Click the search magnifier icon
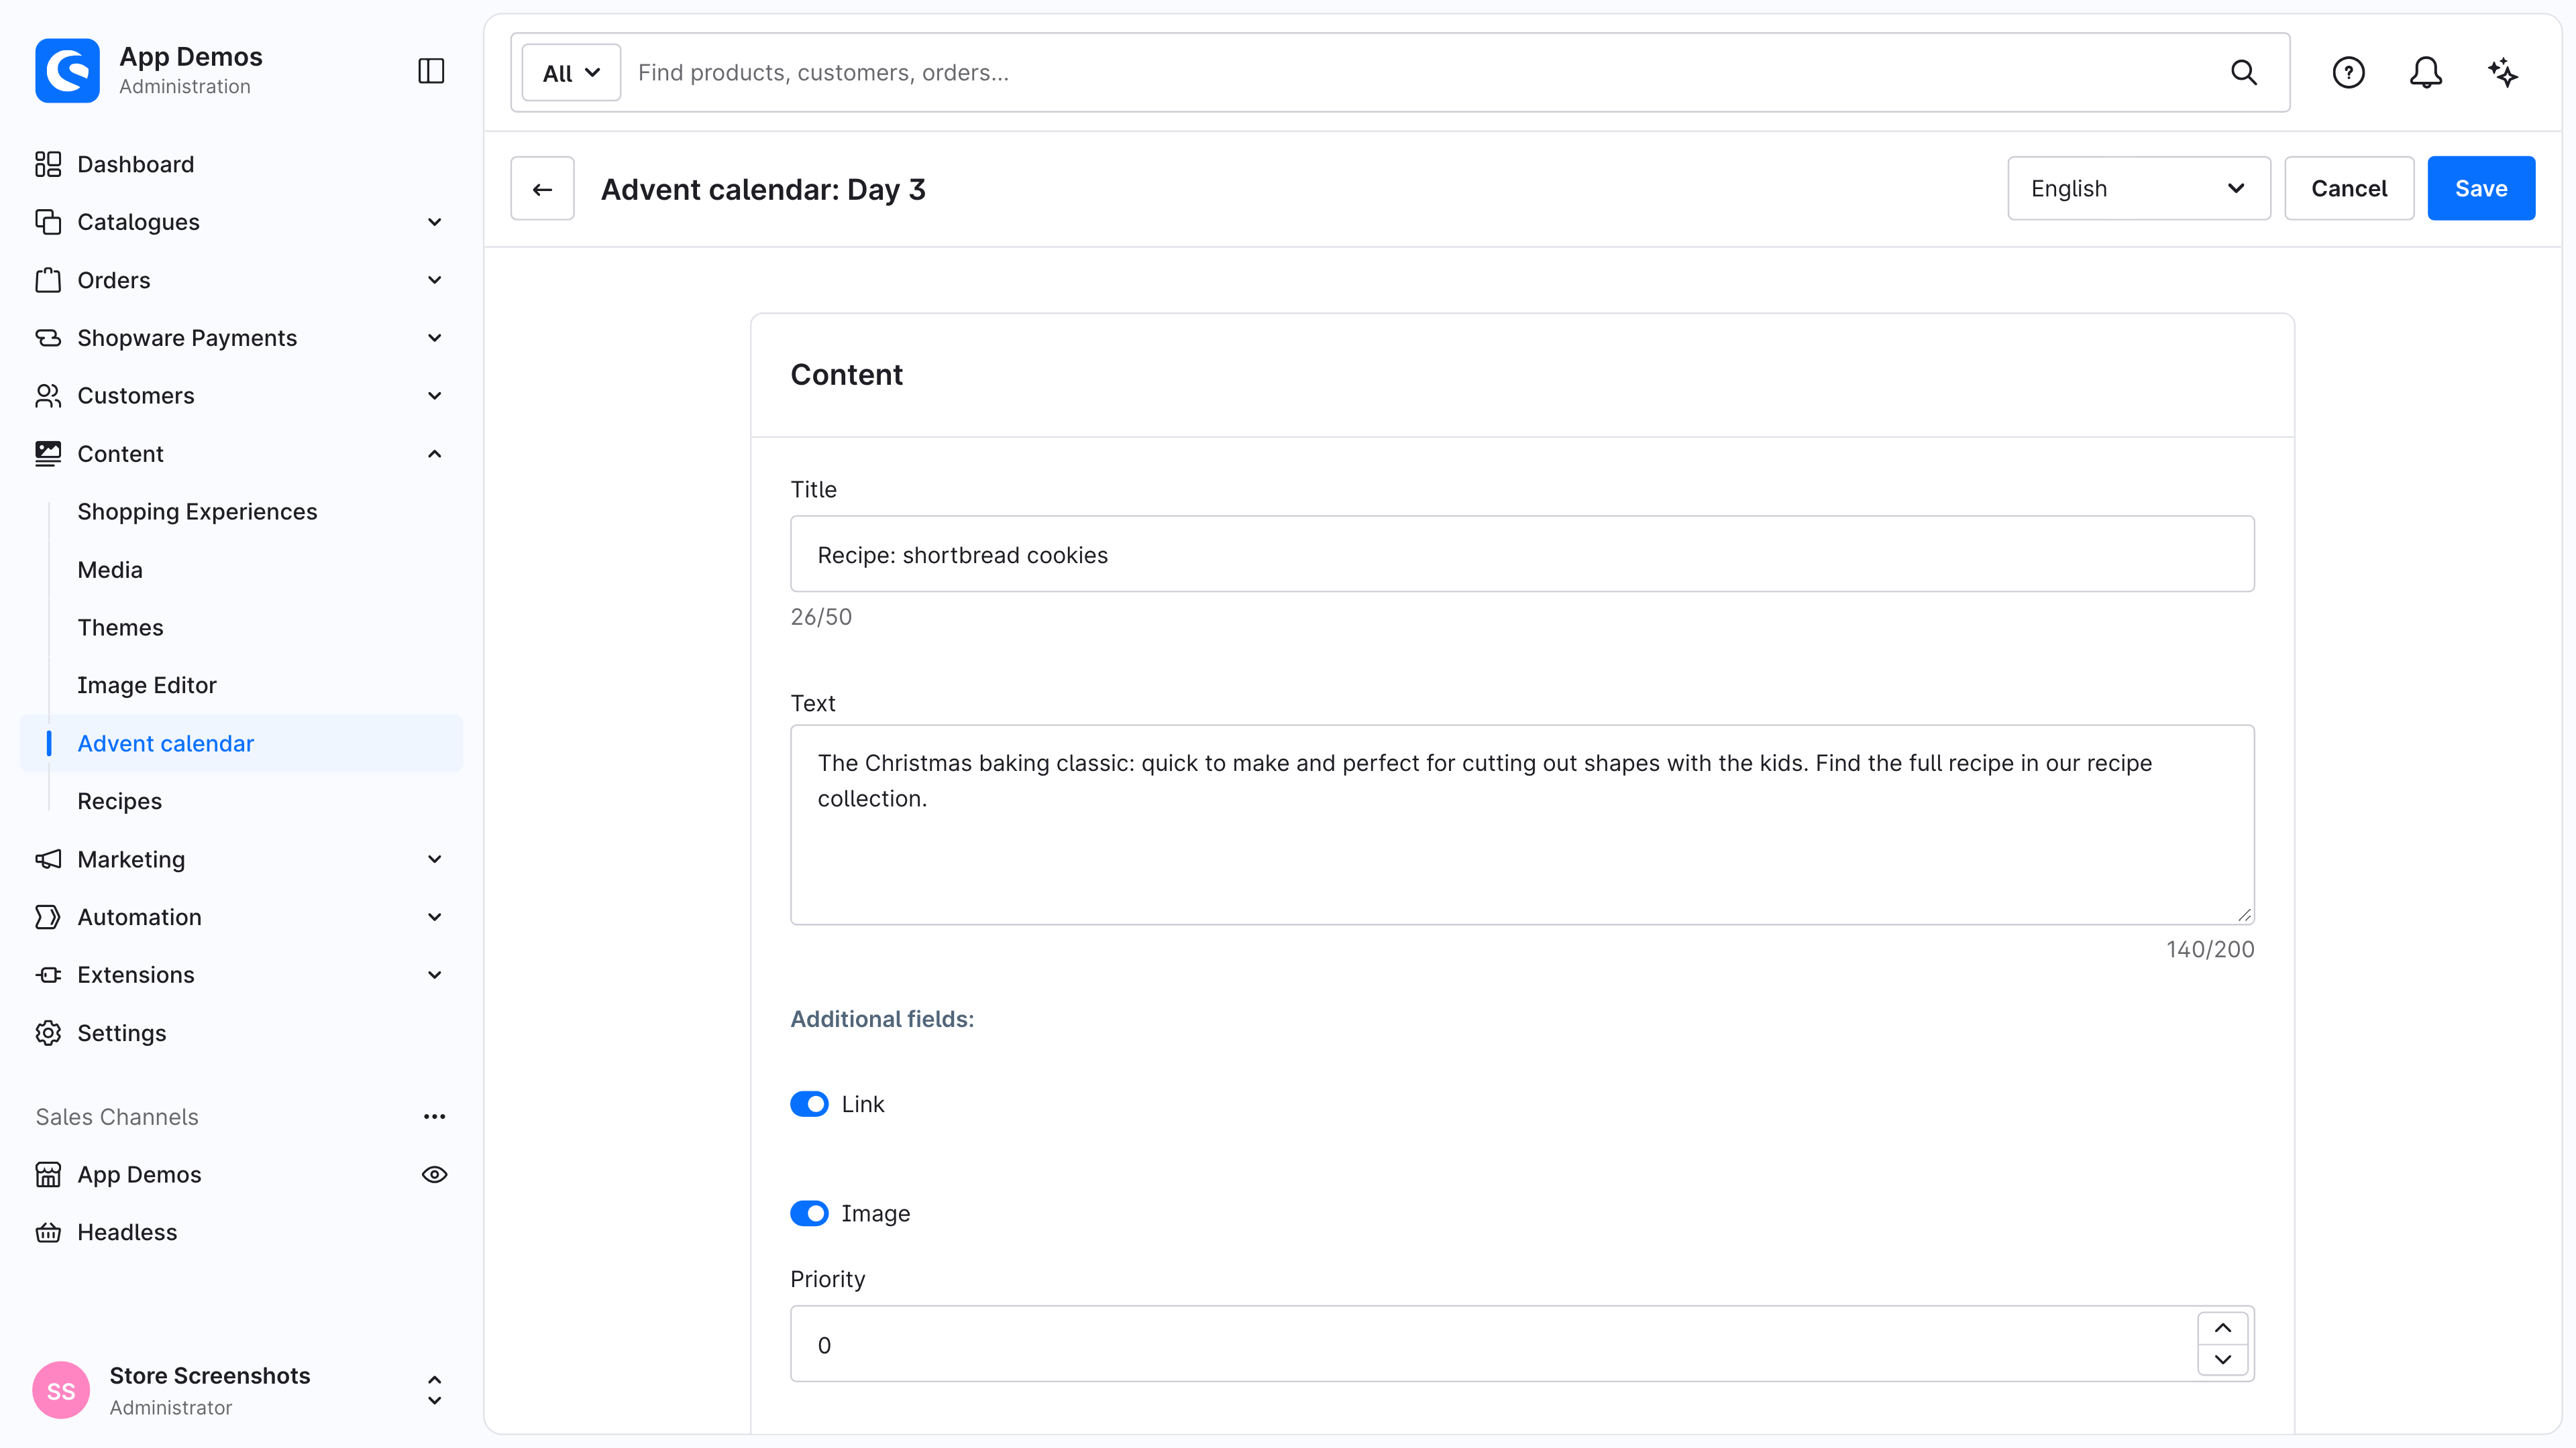Image resolution: width=2576 pixels, height=1448 pixels. pyautogui.click(x=2244, y=72)
